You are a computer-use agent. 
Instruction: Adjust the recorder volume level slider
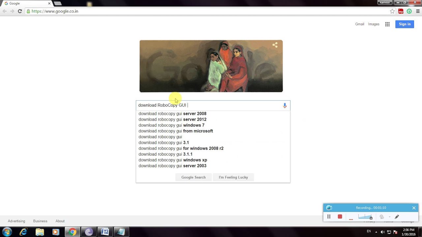[365, 217]
